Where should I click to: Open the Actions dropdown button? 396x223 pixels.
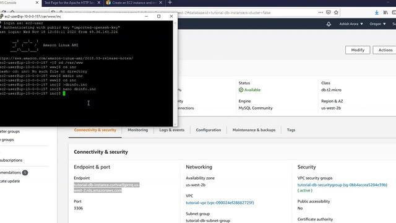pyautogui.click(x=385, y=50)
